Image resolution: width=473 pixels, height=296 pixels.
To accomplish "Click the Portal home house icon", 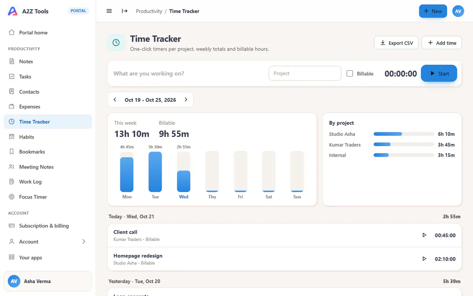I will click(12, 32).
